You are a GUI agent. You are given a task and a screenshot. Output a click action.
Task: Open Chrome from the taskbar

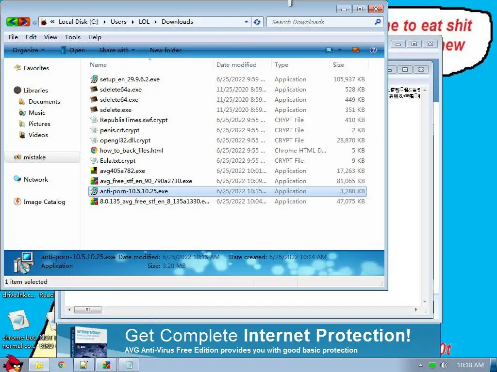coord(61,365)
